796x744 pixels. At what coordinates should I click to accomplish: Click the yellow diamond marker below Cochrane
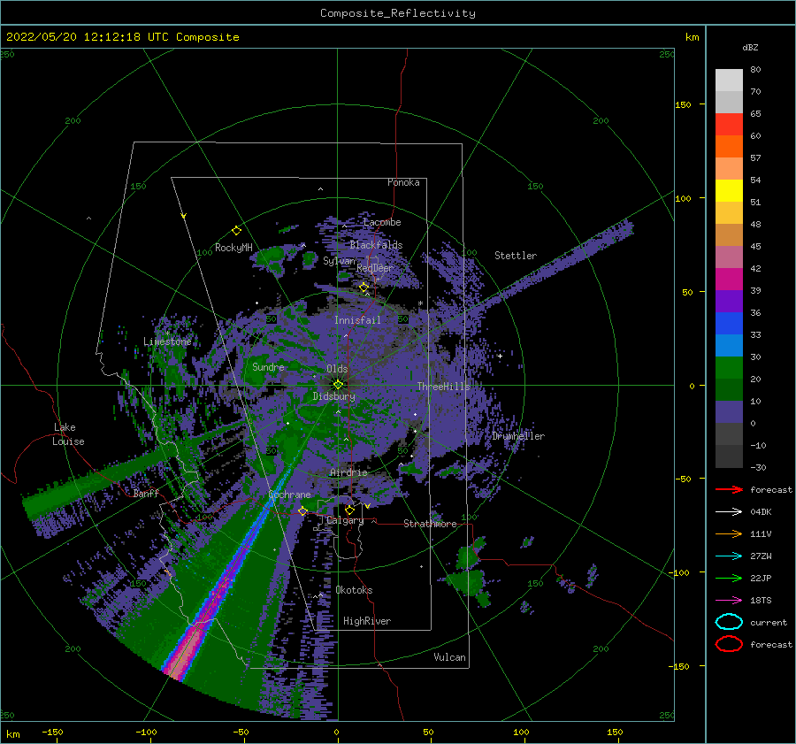[x=302, y=510]
